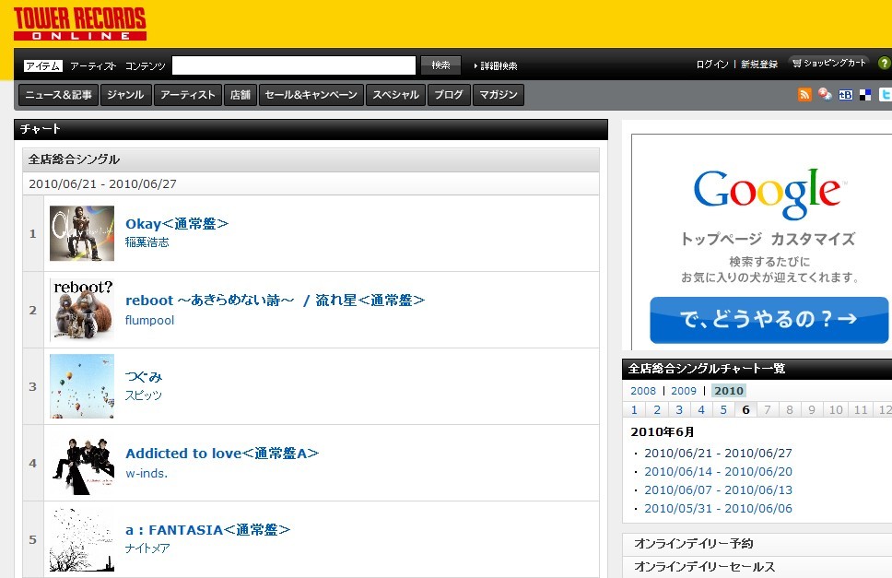The width and height of the screenshot is (892, 578).
Task: Select the コンテンツ search tab
Action: tap(145, 66)
